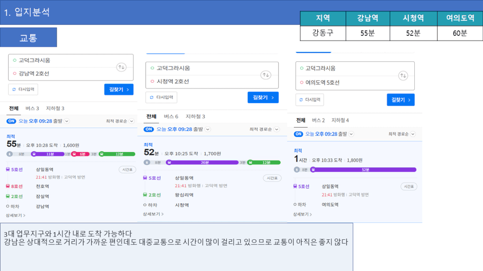Click 다시입력 button in 여의도역 panel

(x=309, y=100)
